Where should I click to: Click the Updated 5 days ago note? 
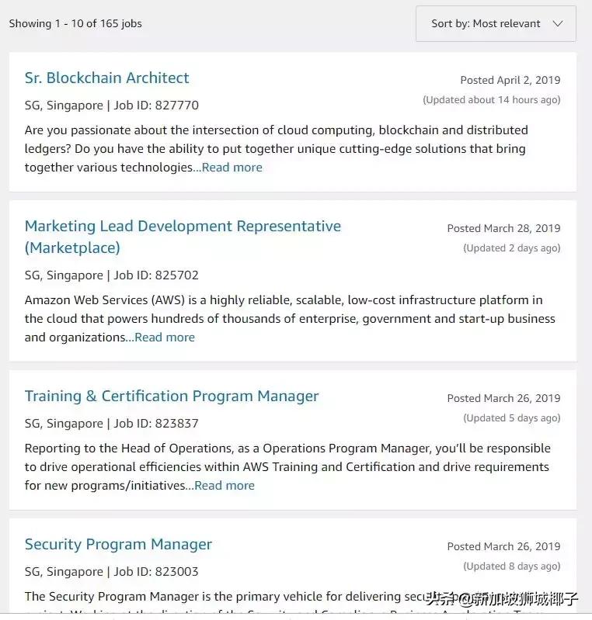point(511,418)
